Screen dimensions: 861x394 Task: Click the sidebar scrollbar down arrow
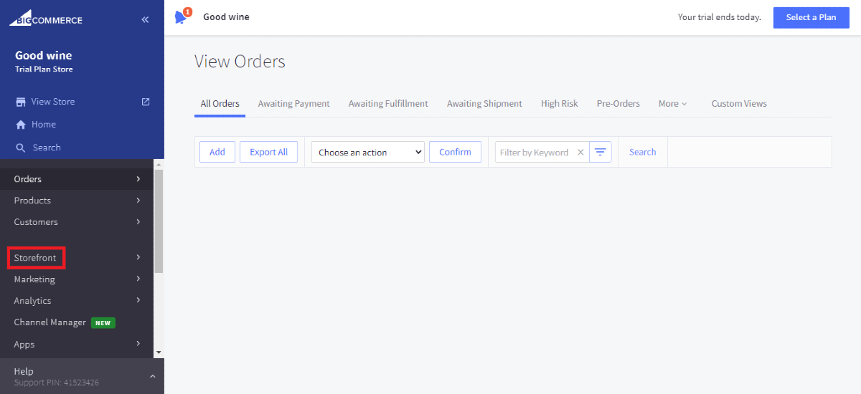(x=159, y=352)
